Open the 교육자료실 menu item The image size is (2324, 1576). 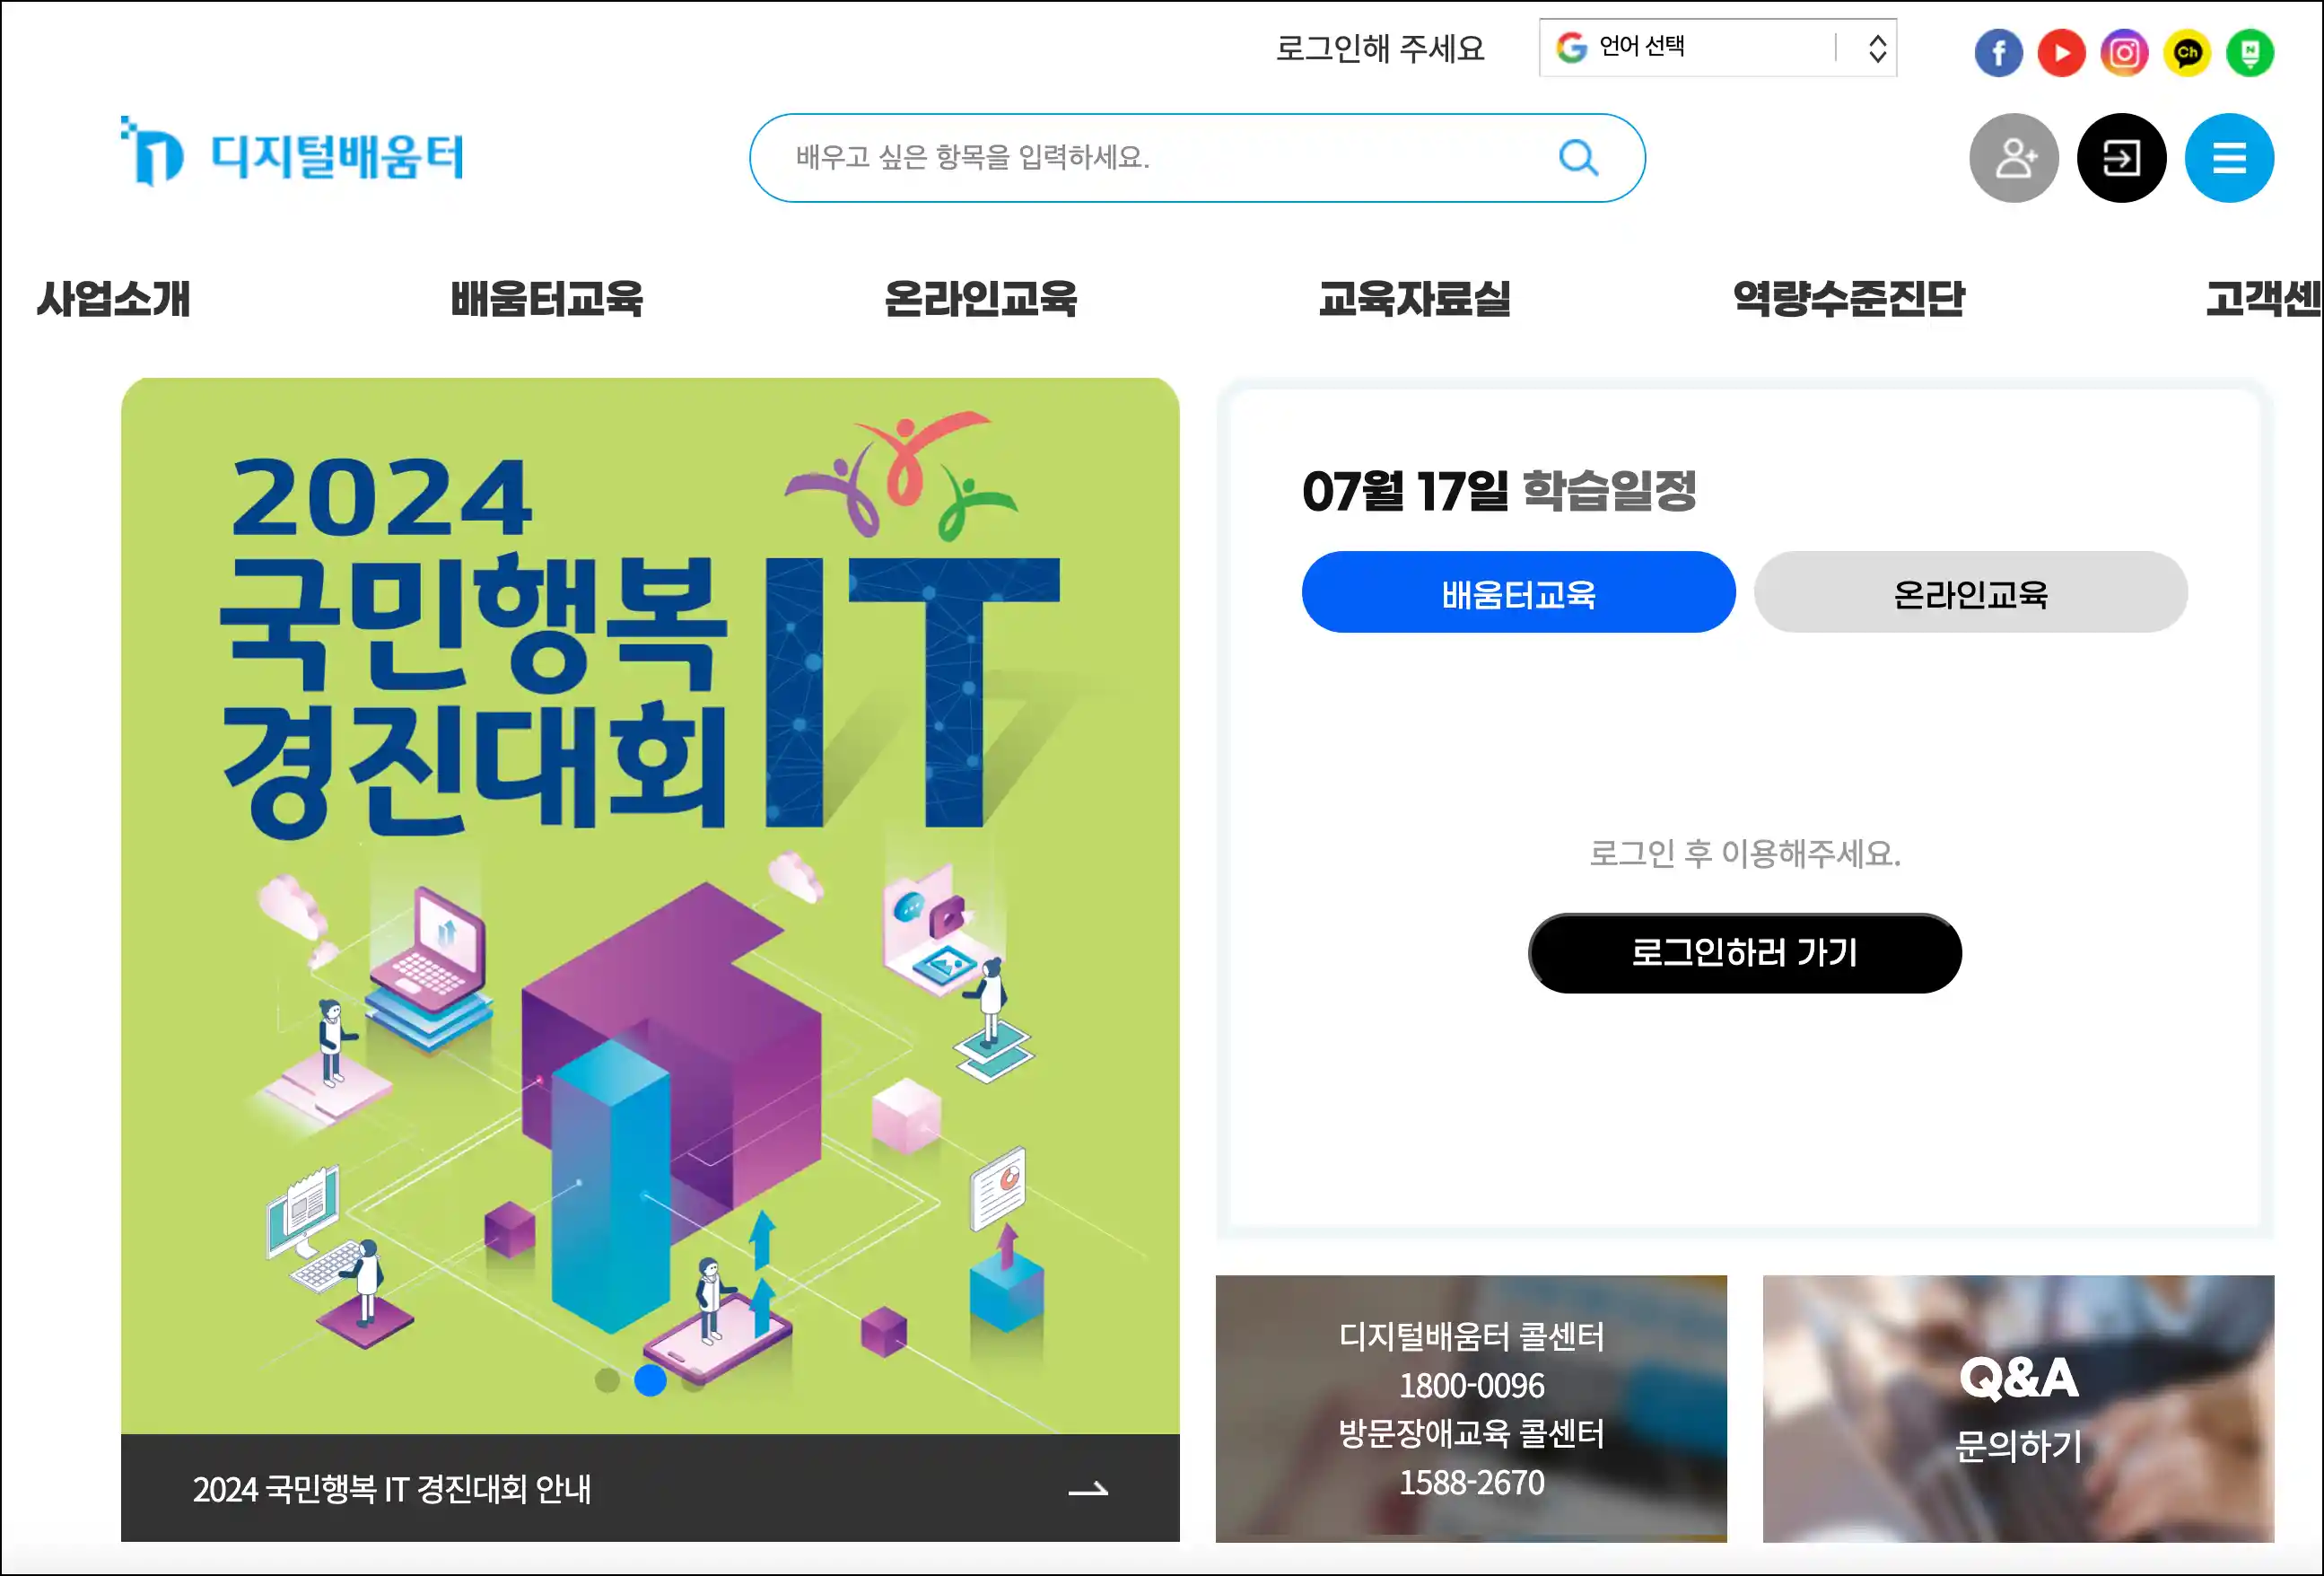[x=1414, y=298]
